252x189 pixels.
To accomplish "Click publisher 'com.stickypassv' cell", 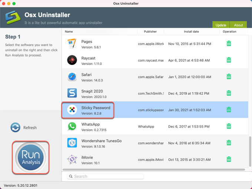I will tap(151, 110).
